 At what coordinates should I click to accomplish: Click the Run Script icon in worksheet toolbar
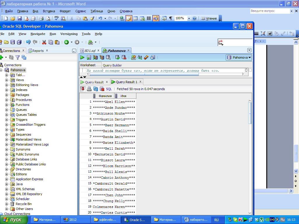[89, 57]
